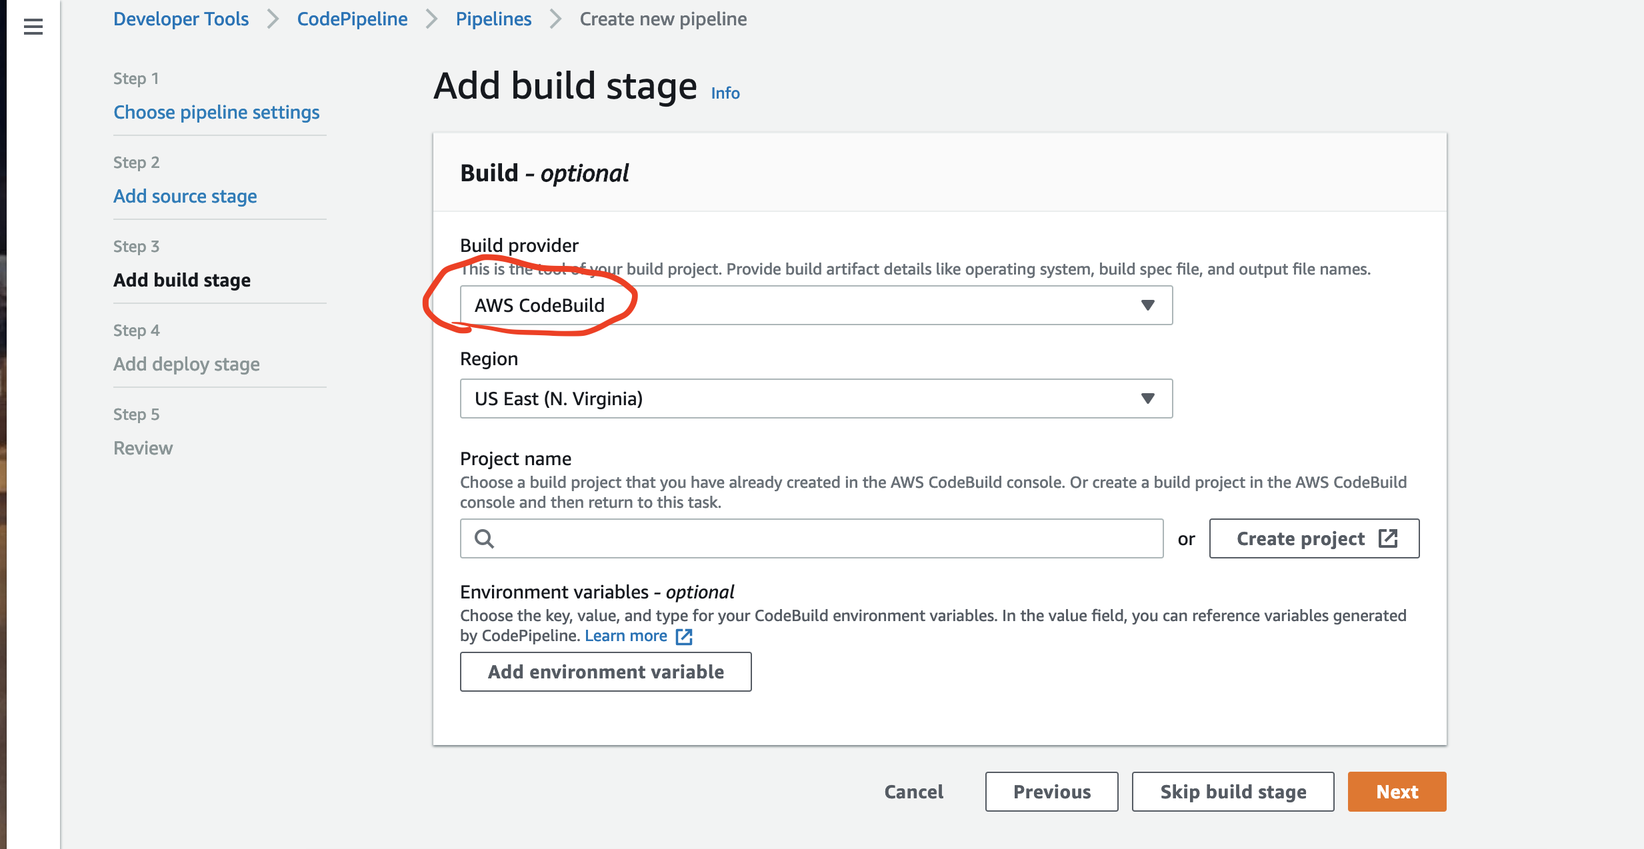This screenshot has width=1644, height=849.
Task: Open Info link next to Add build stage
Action: click(x=725, y=93)
